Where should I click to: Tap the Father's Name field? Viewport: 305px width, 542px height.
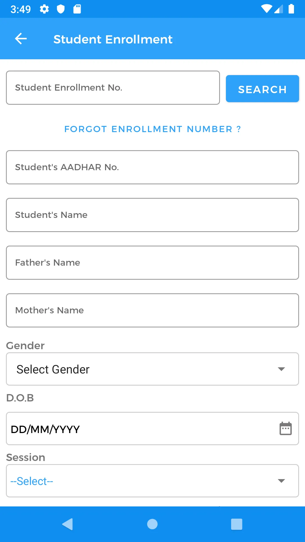[152, 263]
